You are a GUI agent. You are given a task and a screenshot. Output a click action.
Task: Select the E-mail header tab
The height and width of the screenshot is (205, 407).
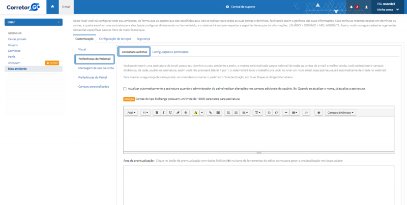[66, 7]
